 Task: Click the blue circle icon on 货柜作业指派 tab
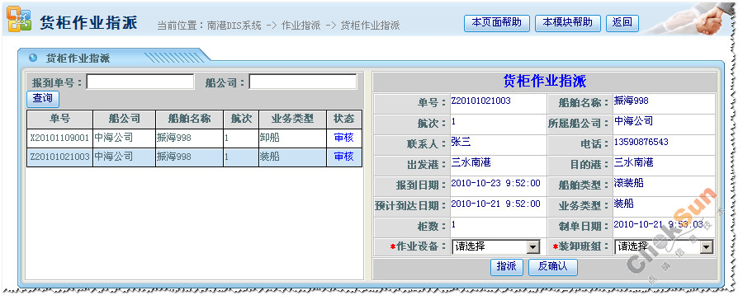(x=33, y=59)
